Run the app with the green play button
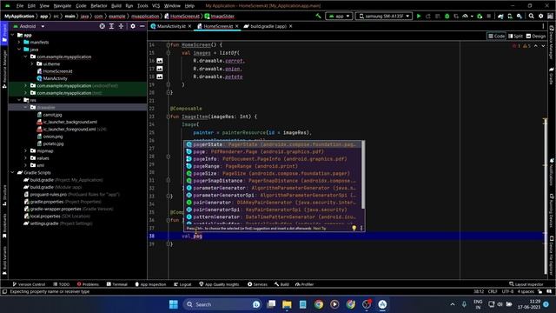 pos(419,16)
